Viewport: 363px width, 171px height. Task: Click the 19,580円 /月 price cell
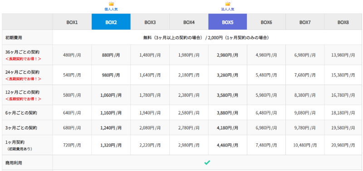(343, 128)
